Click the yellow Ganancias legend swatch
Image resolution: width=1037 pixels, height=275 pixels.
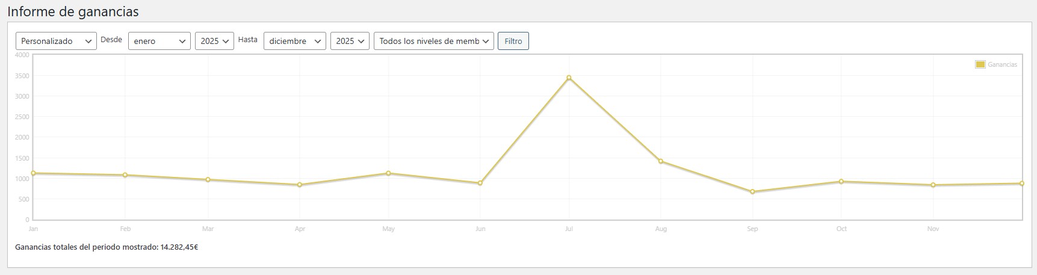point(980,64)
